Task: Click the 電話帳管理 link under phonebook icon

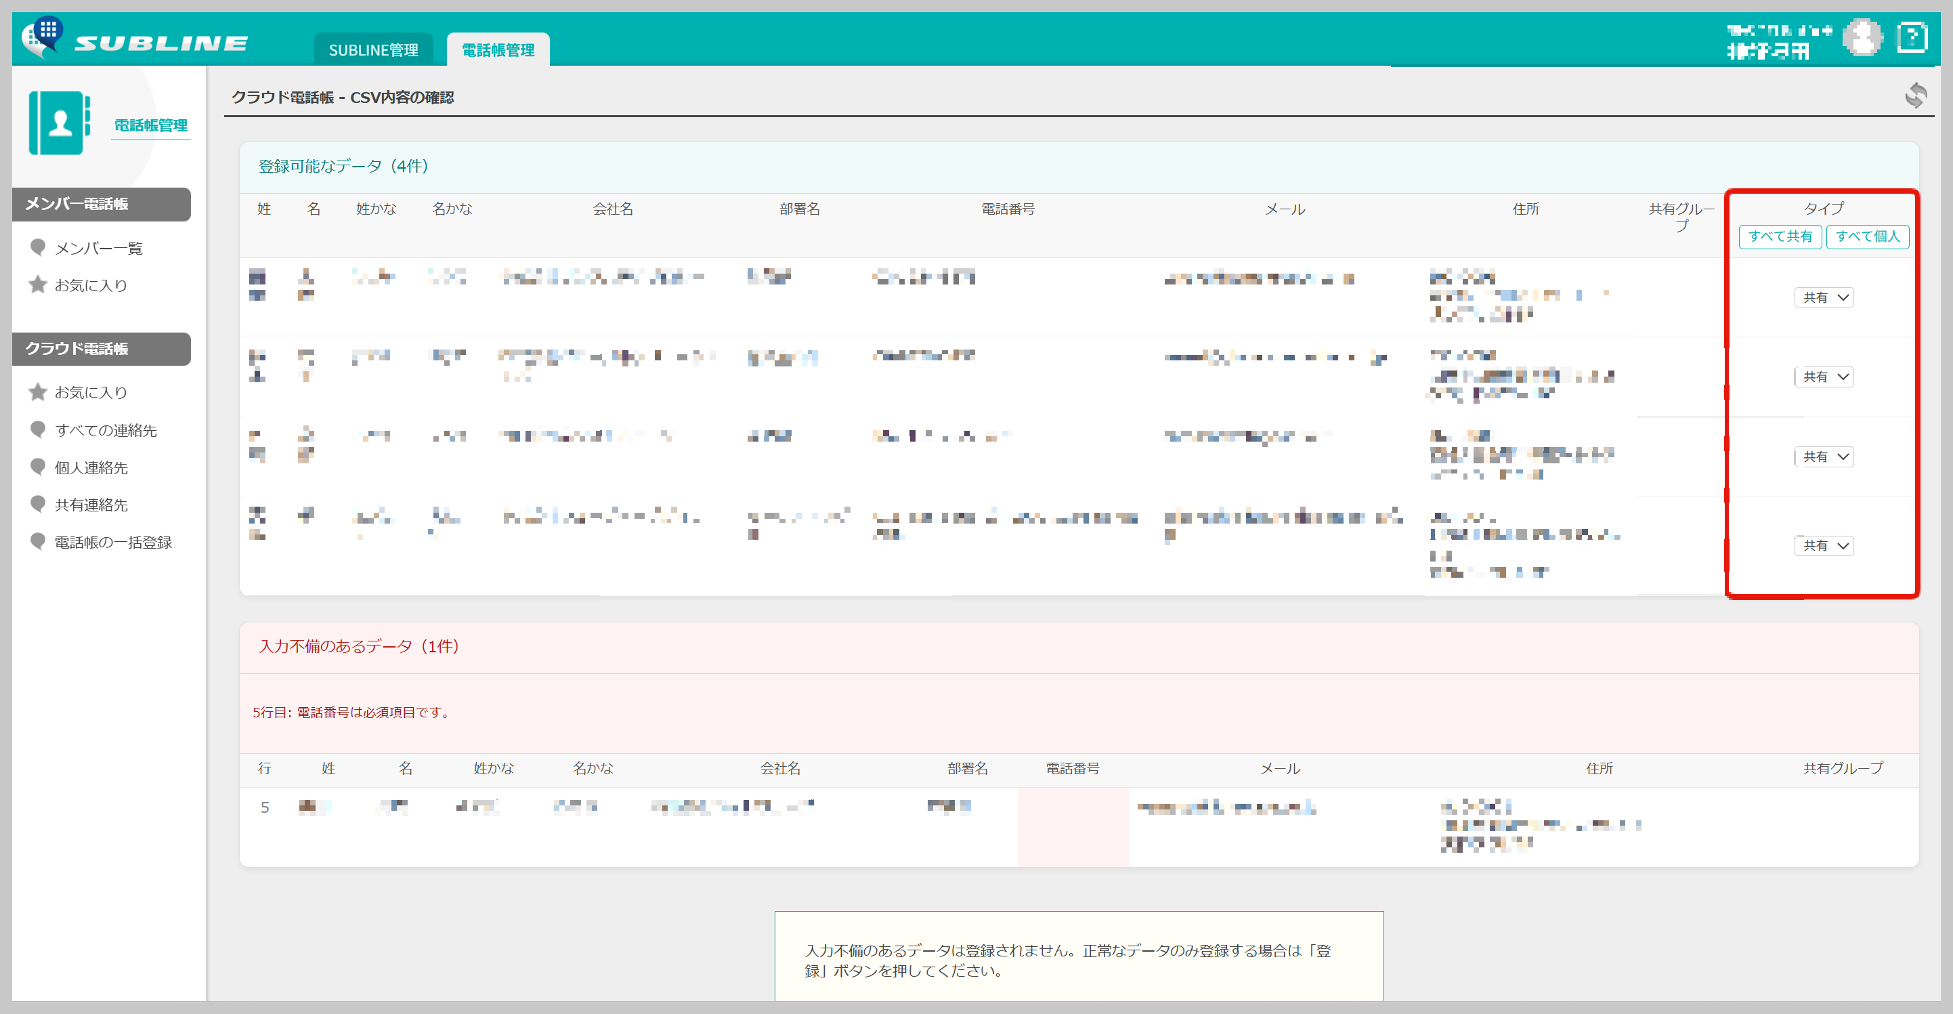Action: (151, 125)
